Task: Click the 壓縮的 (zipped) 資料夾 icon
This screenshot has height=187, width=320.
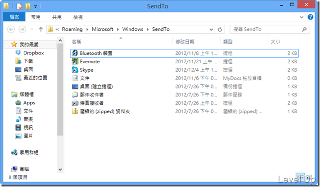Action: tap(75, 111)
